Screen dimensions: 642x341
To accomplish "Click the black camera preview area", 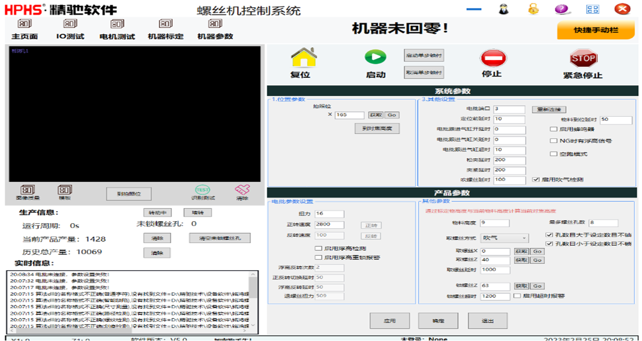I will [135, 114].
